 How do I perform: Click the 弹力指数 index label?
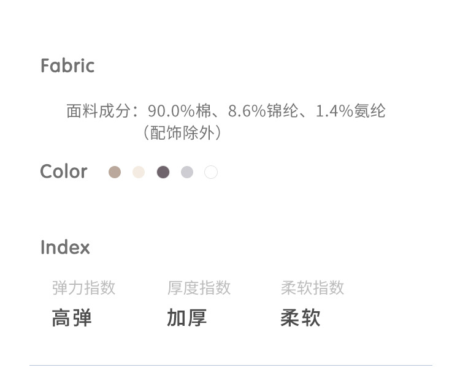(83, 288)
